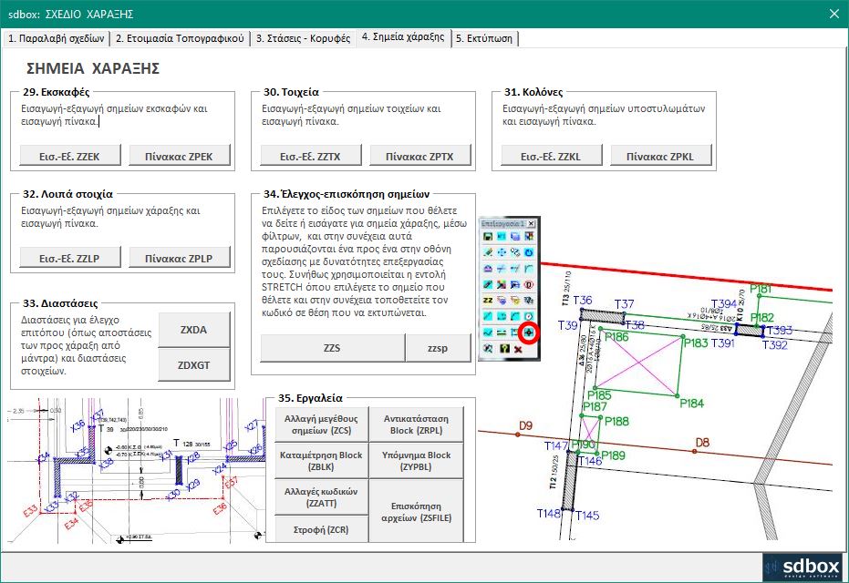849x583 pixels.
Task: Run the ZXDA dimensions command
Action: [196, 330]
